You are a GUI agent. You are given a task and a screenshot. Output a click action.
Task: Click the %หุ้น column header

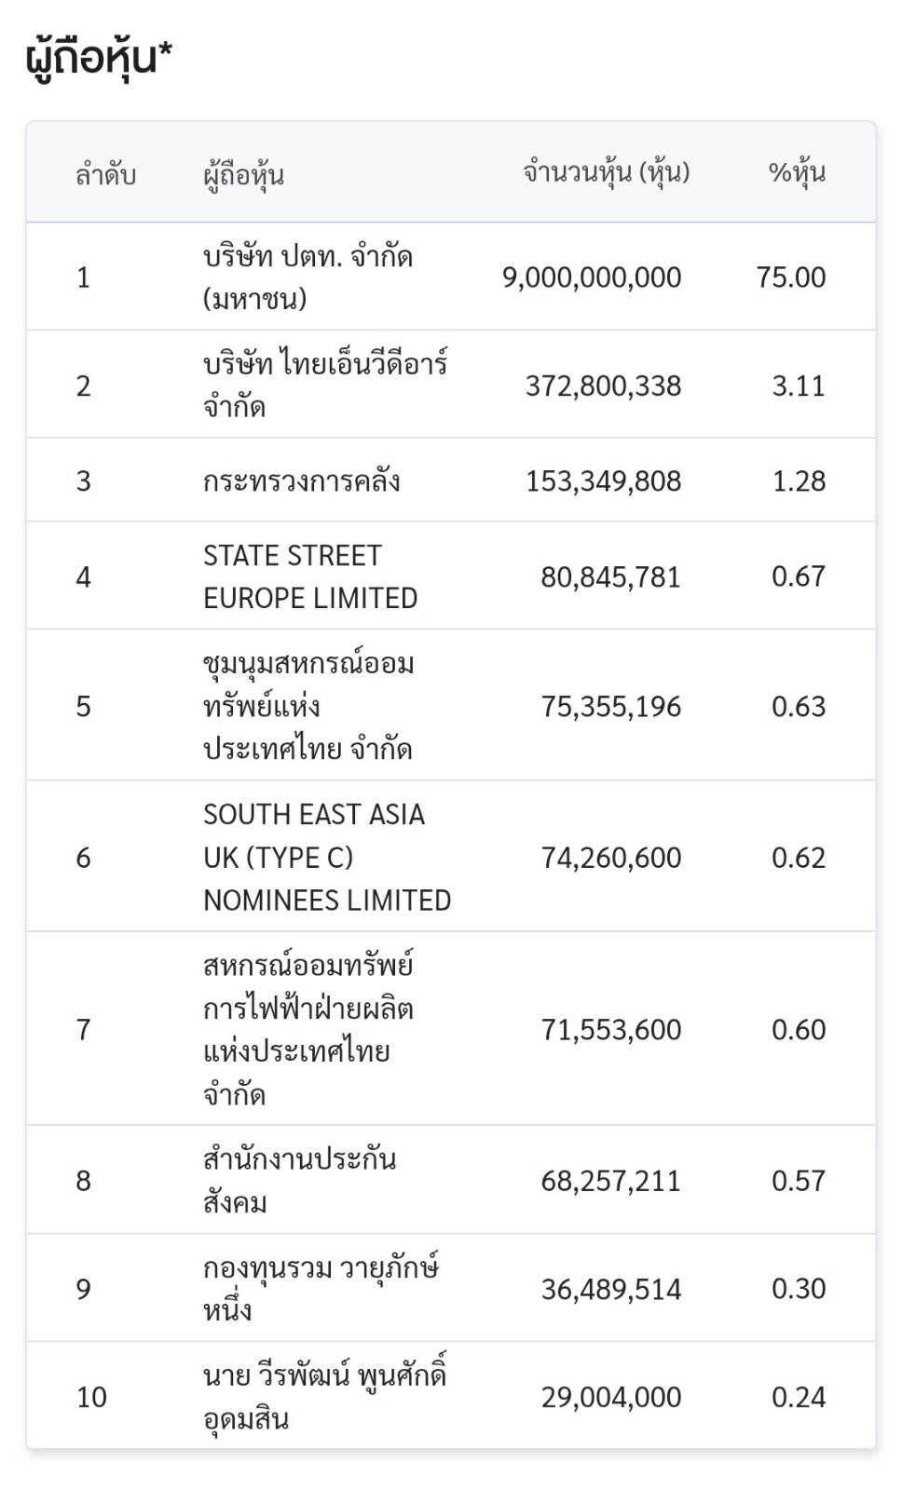point(798,173)
